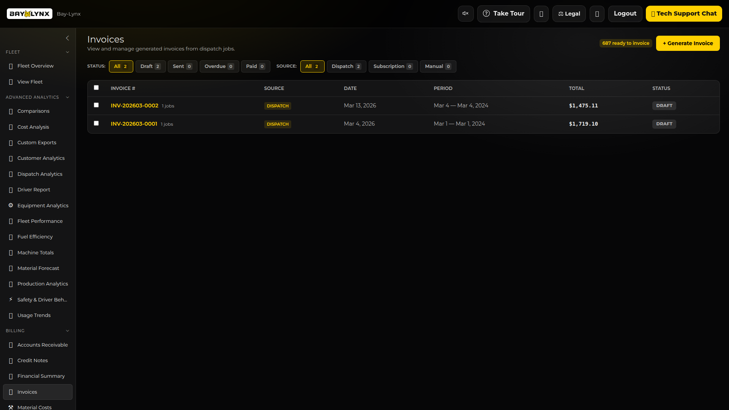Toggle the mute sound icon
The width and height of the screenshot is (729, 410).
[465, 14]
